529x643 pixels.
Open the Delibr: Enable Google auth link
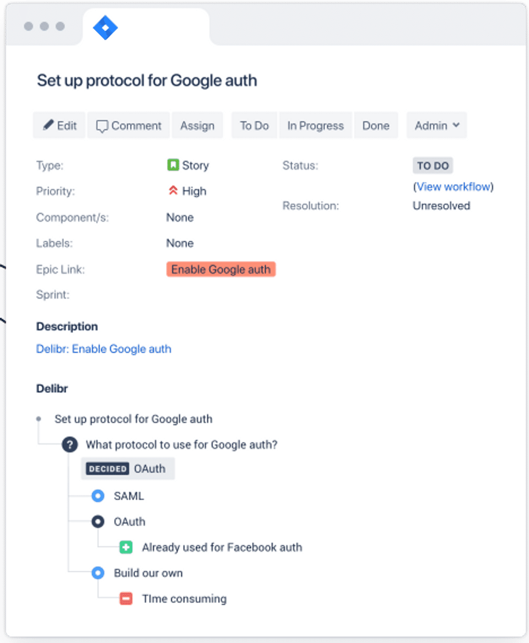104,349
